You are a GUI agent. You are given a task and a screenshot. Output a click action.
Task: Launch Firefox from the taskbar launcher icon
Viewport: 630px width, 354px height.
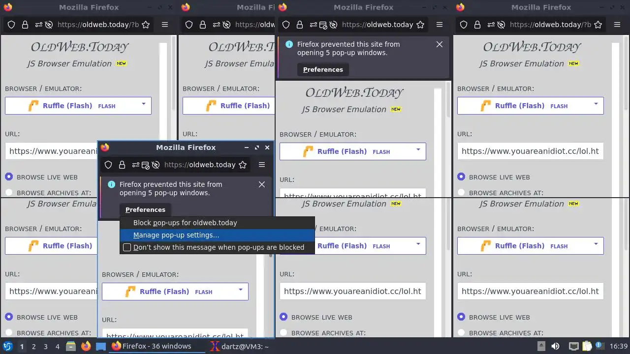86,346
